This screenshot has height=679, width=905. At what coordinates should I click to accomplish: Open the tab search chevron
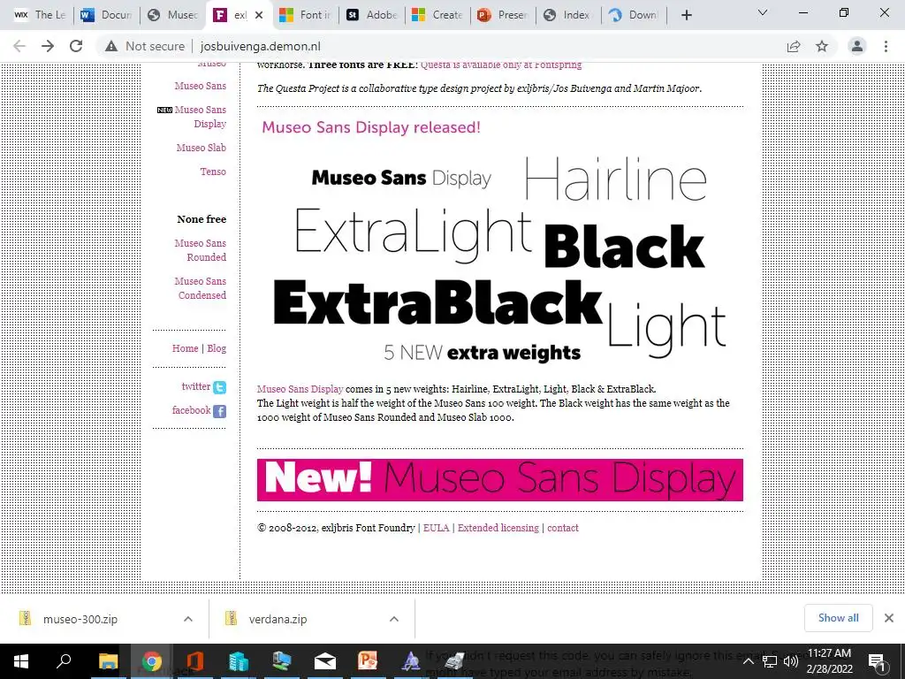(x=763, y=12)
